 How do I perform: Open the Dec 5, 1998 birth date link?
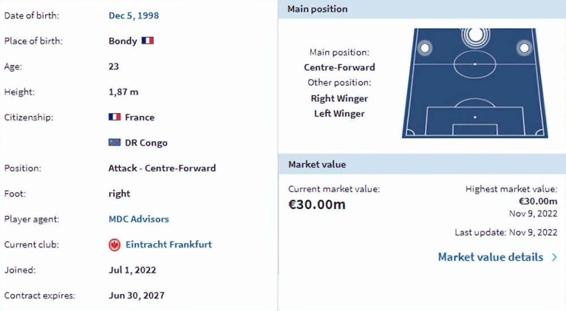[134, 15]
